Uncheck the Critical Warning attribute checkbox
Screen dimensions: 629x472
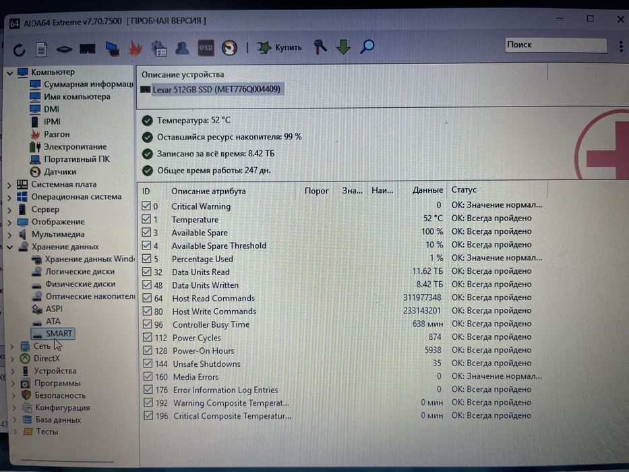[146, 206]
